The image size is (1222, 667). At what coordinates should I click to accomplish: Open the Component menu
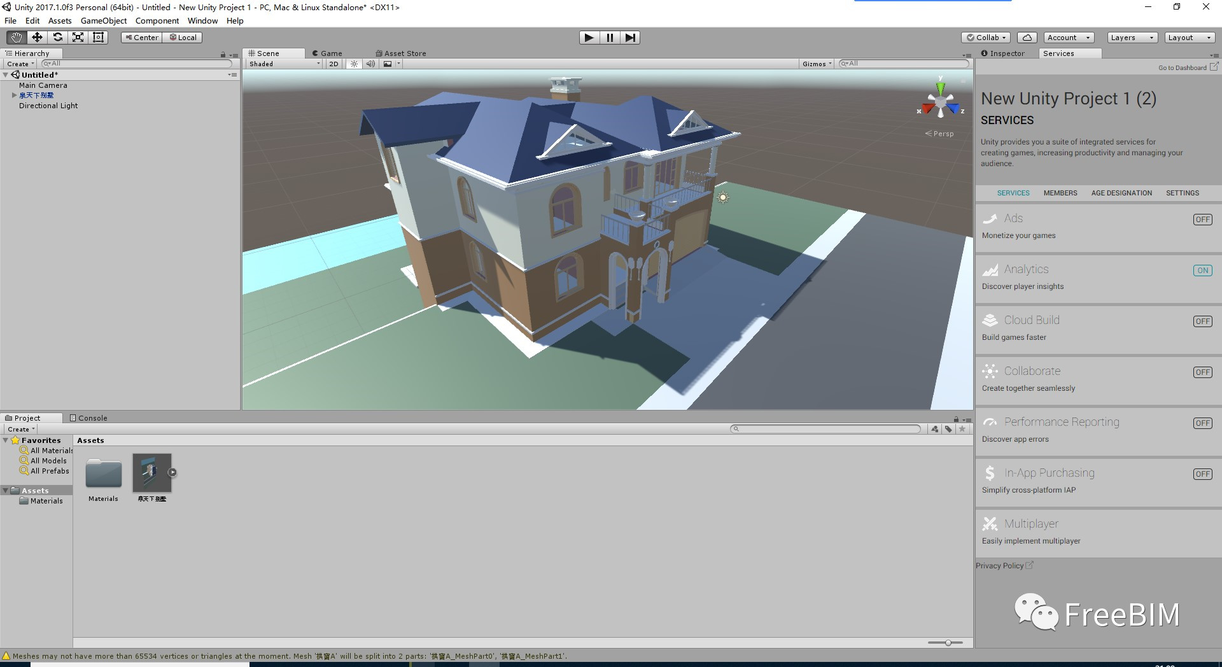pos(157,21)
